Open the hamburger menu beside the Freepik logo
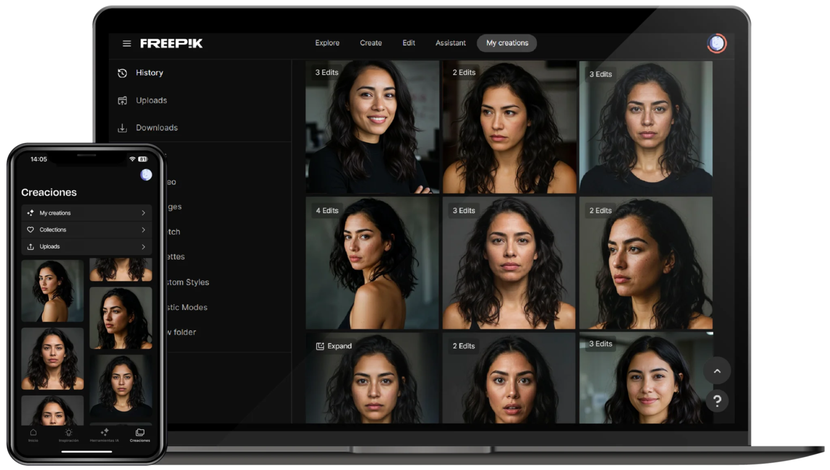This screenshot has height=470, width=830. coord(127,44)
